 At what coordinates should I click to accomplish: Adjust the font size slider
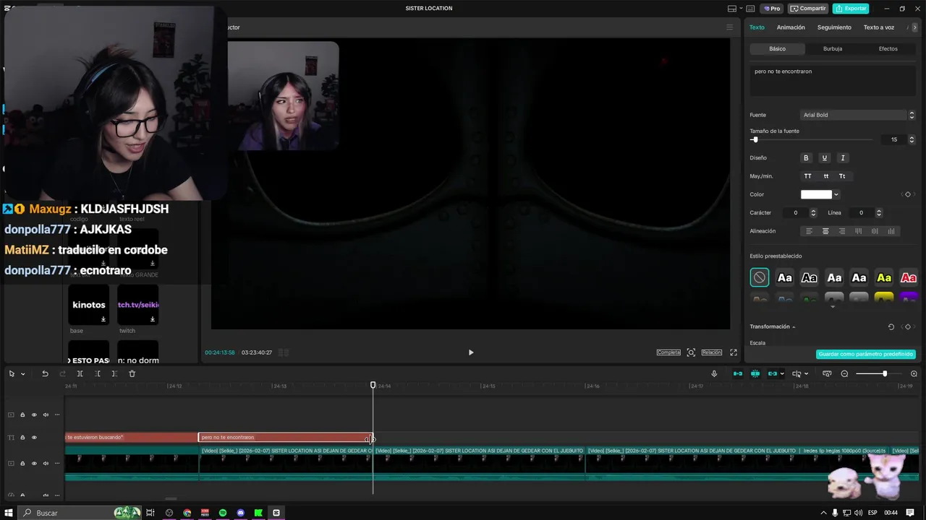(755, 139)
